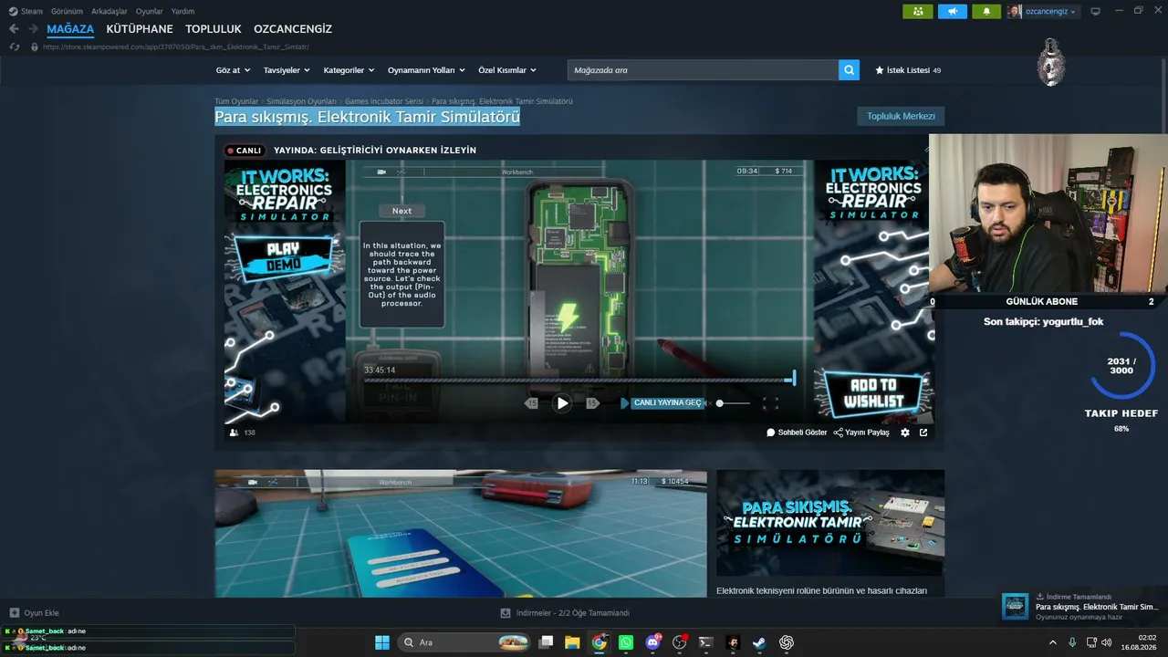Click Yayını Paylaş to share broadcast
The width and height of the screenshot is (1168, 657).
(861, 433)
